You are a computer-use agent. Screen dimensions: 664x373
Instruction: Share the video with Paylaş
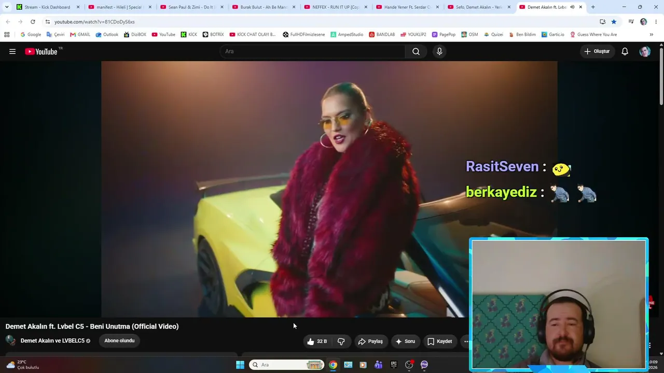tap(370, 341)
